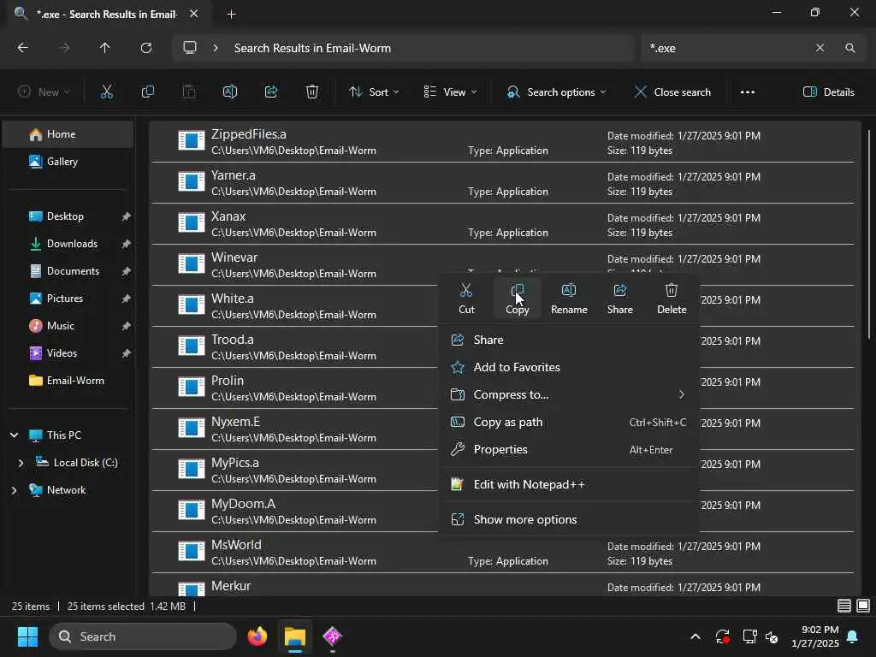
Task: Collapse the This PC tree node
Action: [14, 435]
